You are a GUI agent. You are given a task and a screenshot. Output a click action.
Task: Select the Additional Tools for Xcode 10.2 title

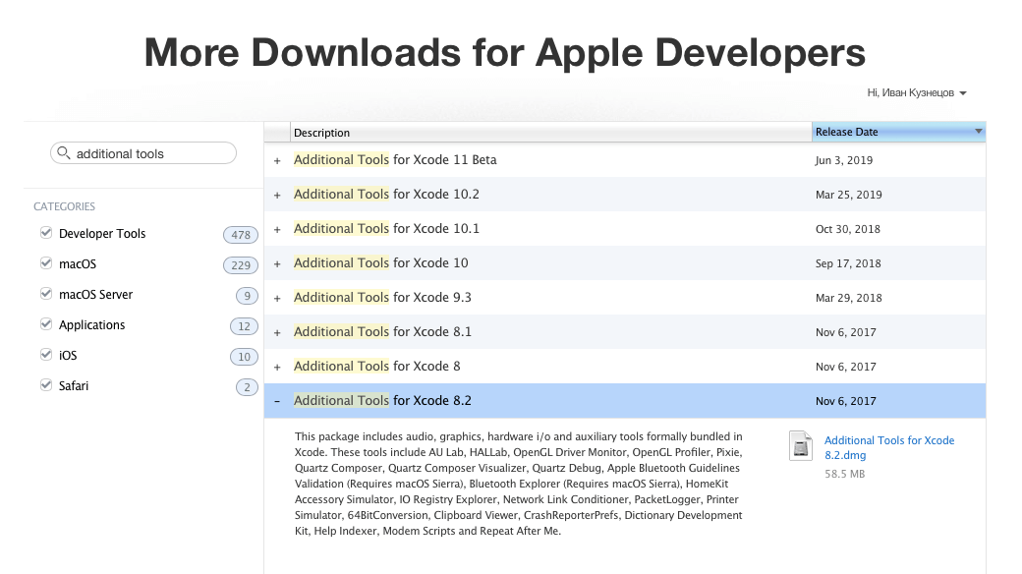pos(386,195)
